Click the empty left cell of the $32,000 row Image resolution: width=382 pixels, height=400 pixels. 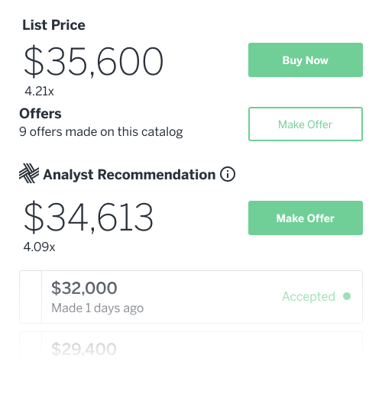pyautogui.click(x=31, y=297)
